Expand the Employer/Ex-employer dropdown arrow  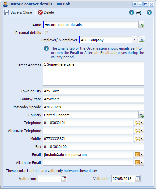(134, 40)
